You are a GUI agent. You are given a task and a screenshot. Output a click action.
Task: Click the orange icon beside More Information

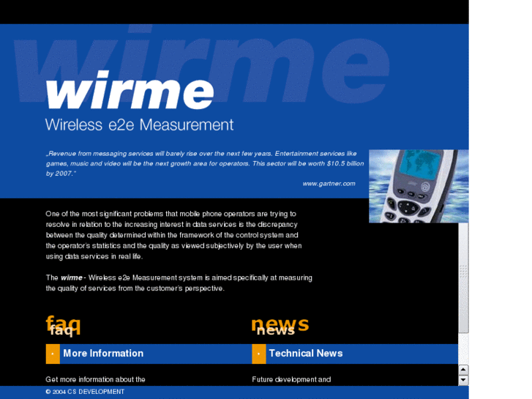(x=53, y=354)
